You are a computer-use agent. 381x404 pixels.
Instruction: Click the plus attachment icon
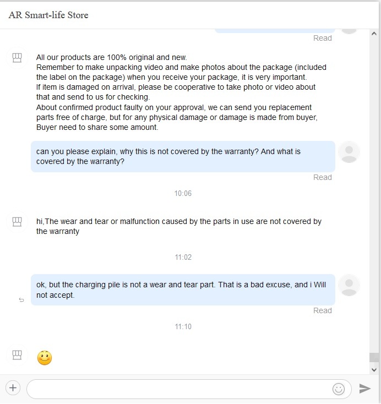(13, 388)
